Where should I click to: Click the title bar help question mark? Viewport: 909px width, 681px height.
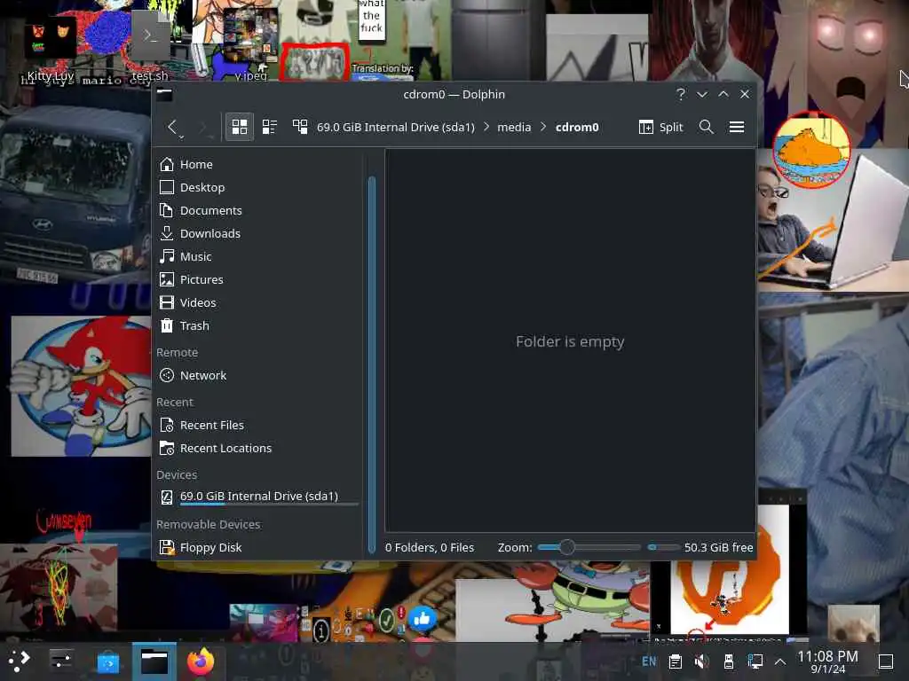[681, 94]
